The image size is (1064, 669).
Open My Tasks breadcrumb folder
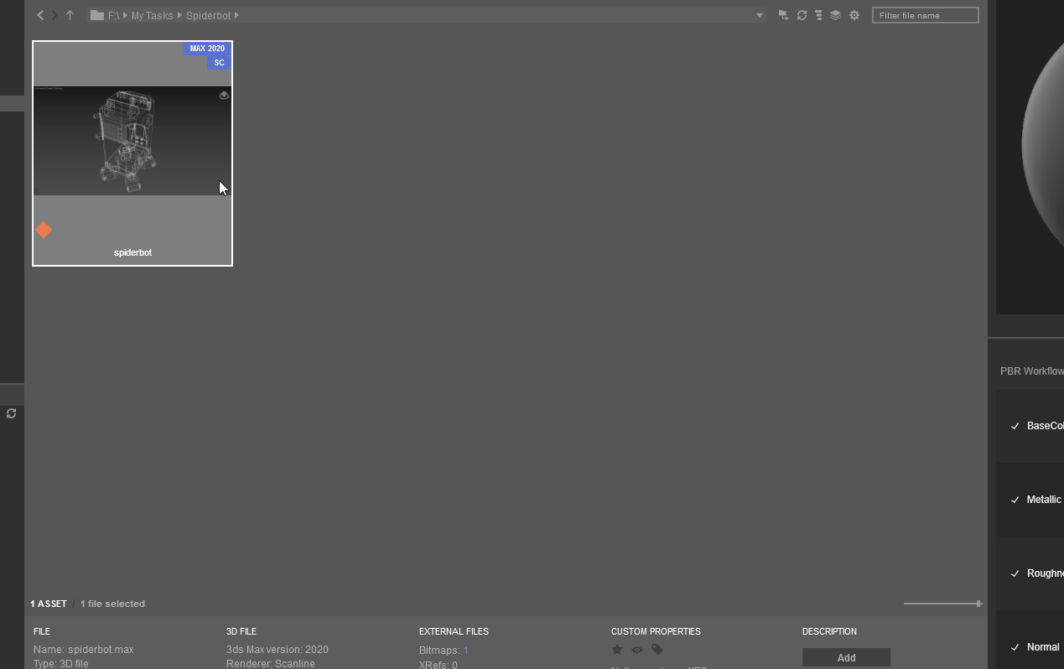[152, 16]
